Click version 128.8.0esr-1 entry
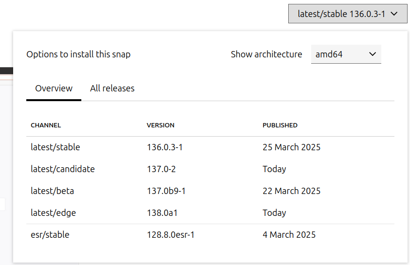410x265 pixels. pos(170,235)
